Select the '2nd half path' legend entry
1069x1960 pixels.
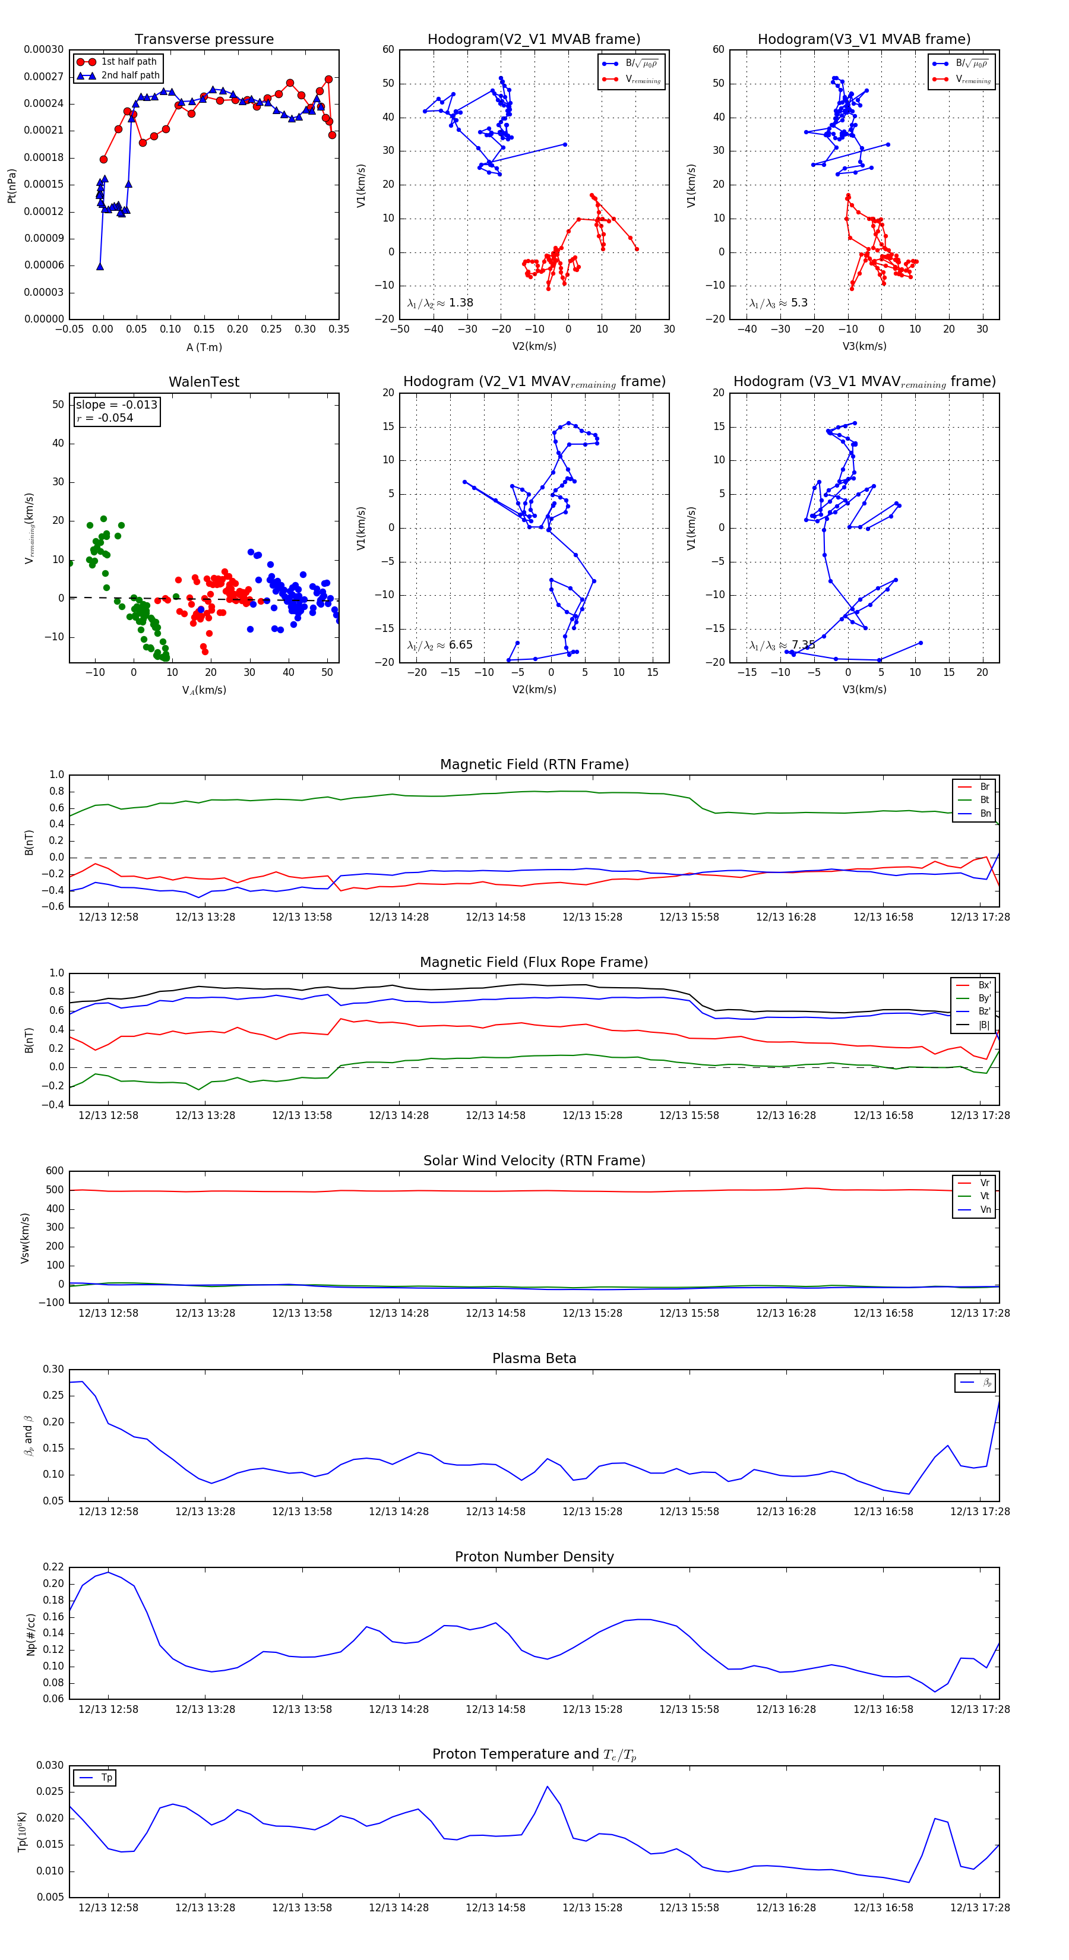[x=118, y=75]
